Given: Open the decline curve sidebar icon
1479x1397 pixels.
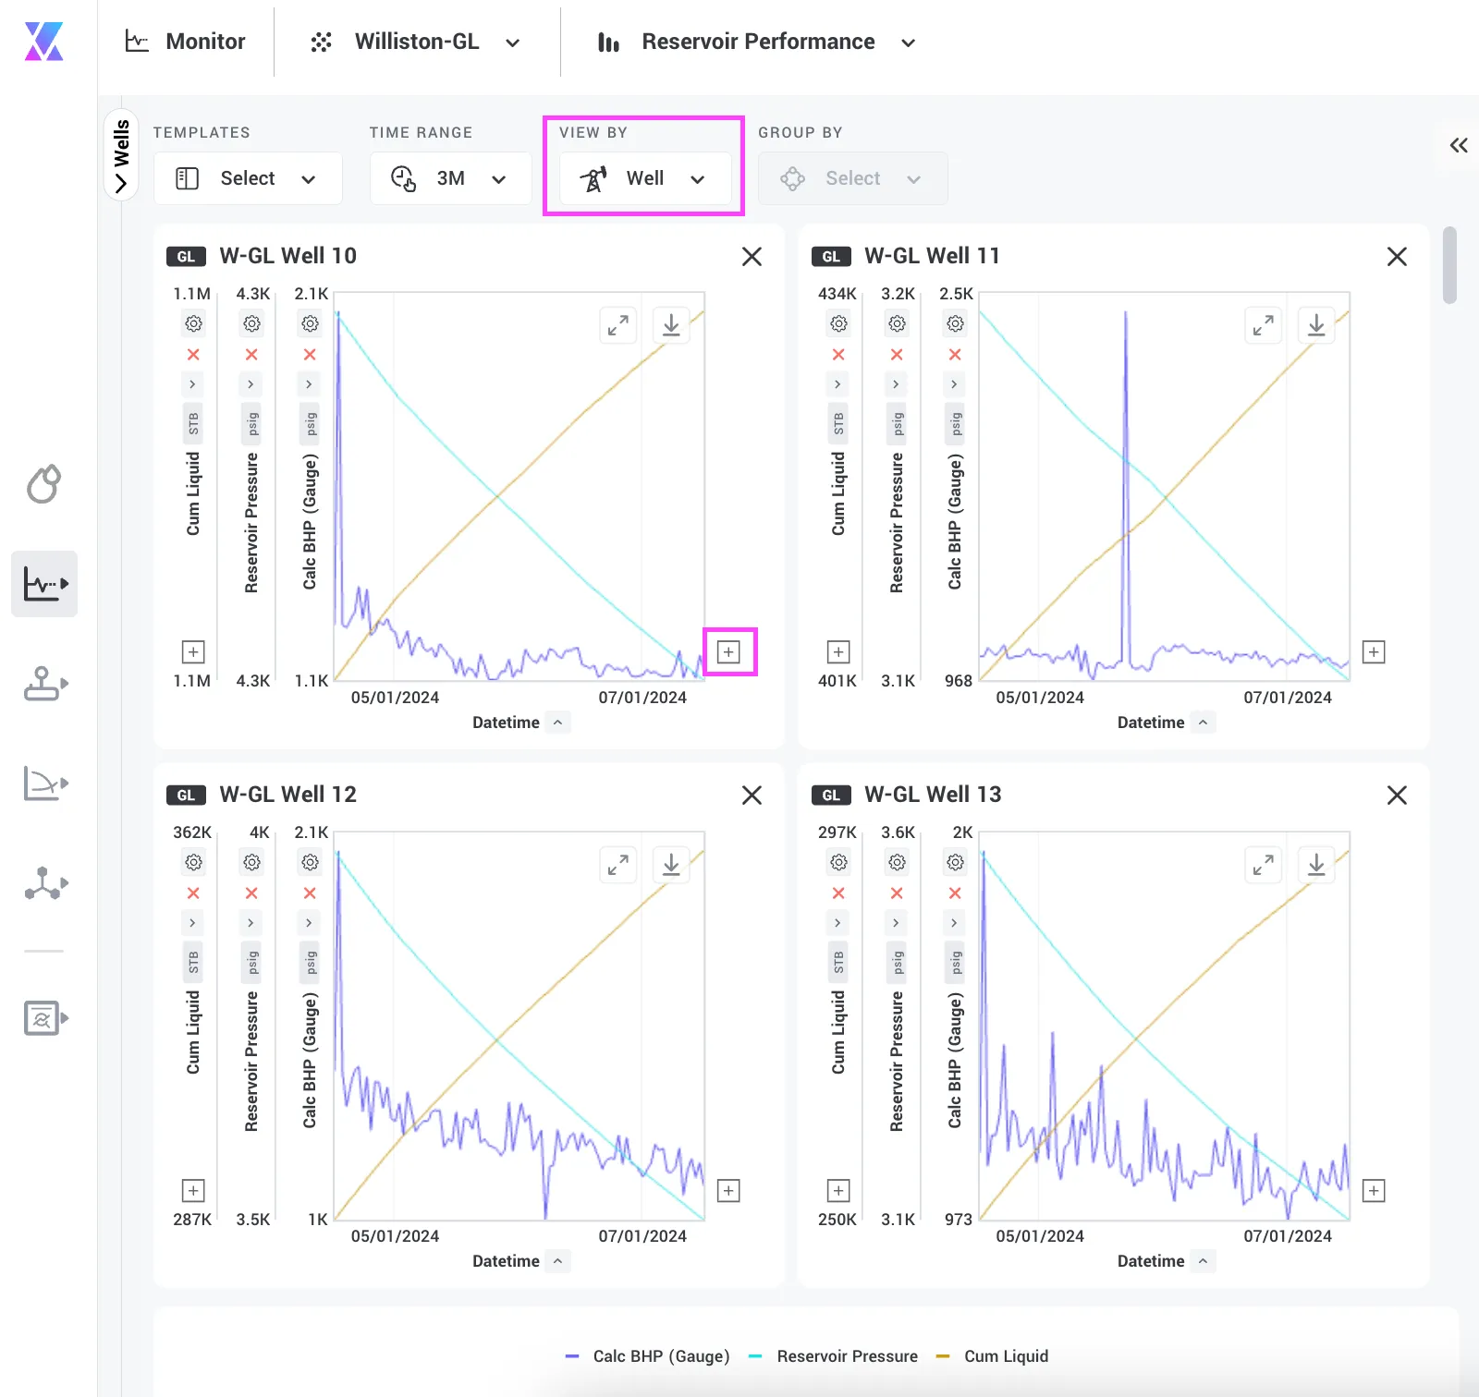Looking at the screenshot, I should coord(44,784).
